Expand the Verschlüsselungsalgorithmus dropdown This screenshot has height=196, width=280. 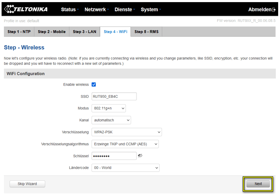click(x=125, y=144)
